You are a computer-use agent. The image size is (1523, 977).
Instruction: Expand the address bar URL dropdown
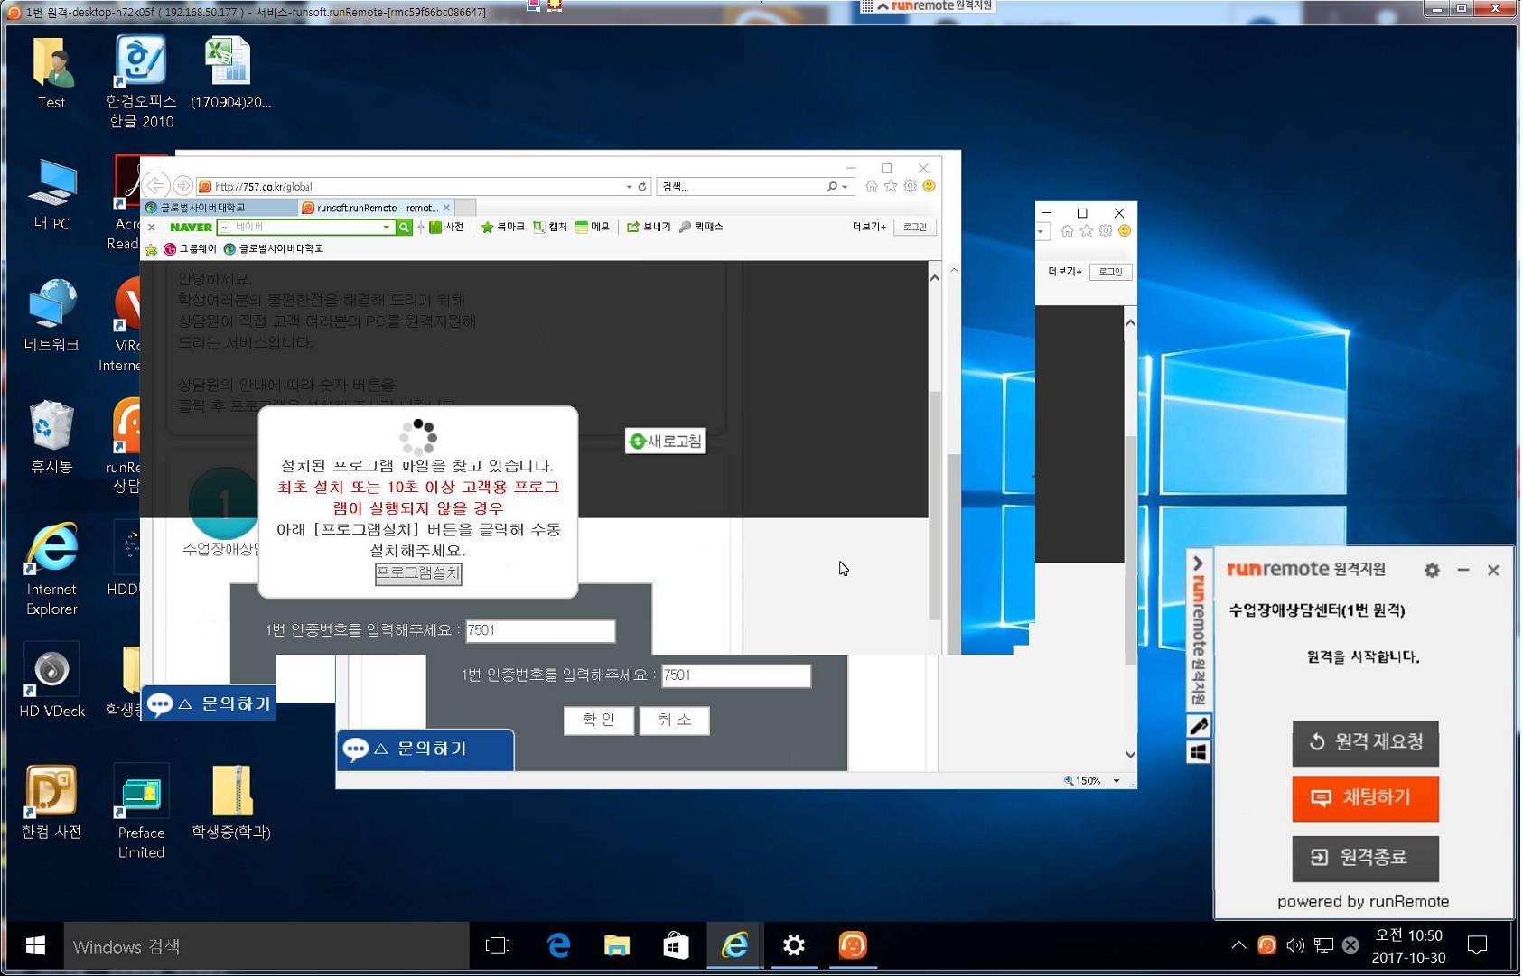point(629,187)
